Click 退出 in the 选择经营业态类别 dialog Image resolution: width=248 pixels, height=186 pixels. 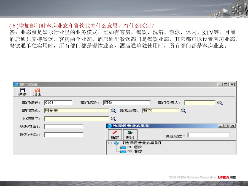(130, 134)
